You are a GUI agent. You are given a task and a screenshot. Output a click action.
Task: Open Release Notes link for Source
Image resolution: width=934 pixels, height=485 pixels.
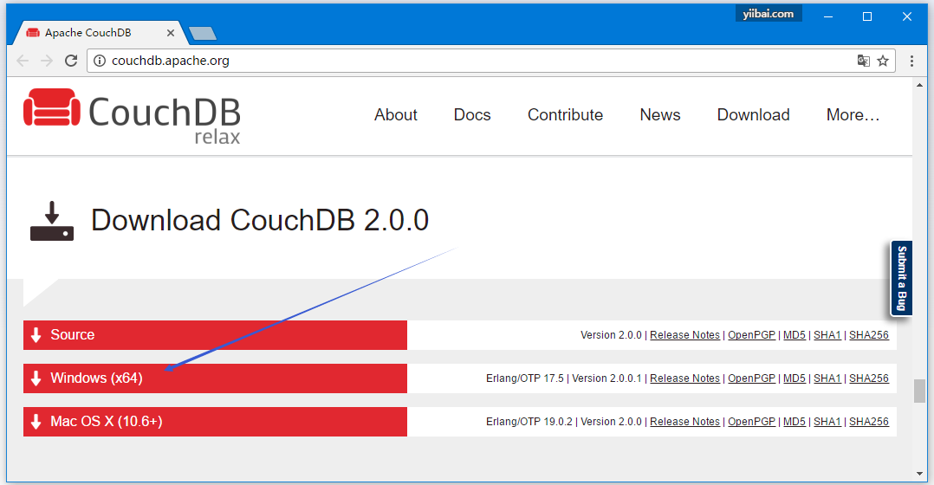tap(684, 335)
